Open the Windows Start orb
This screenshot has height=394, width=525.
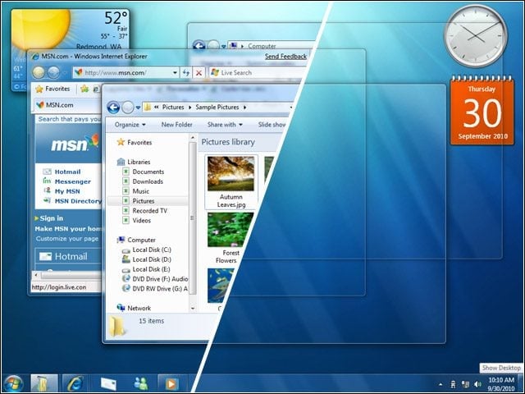13,383
